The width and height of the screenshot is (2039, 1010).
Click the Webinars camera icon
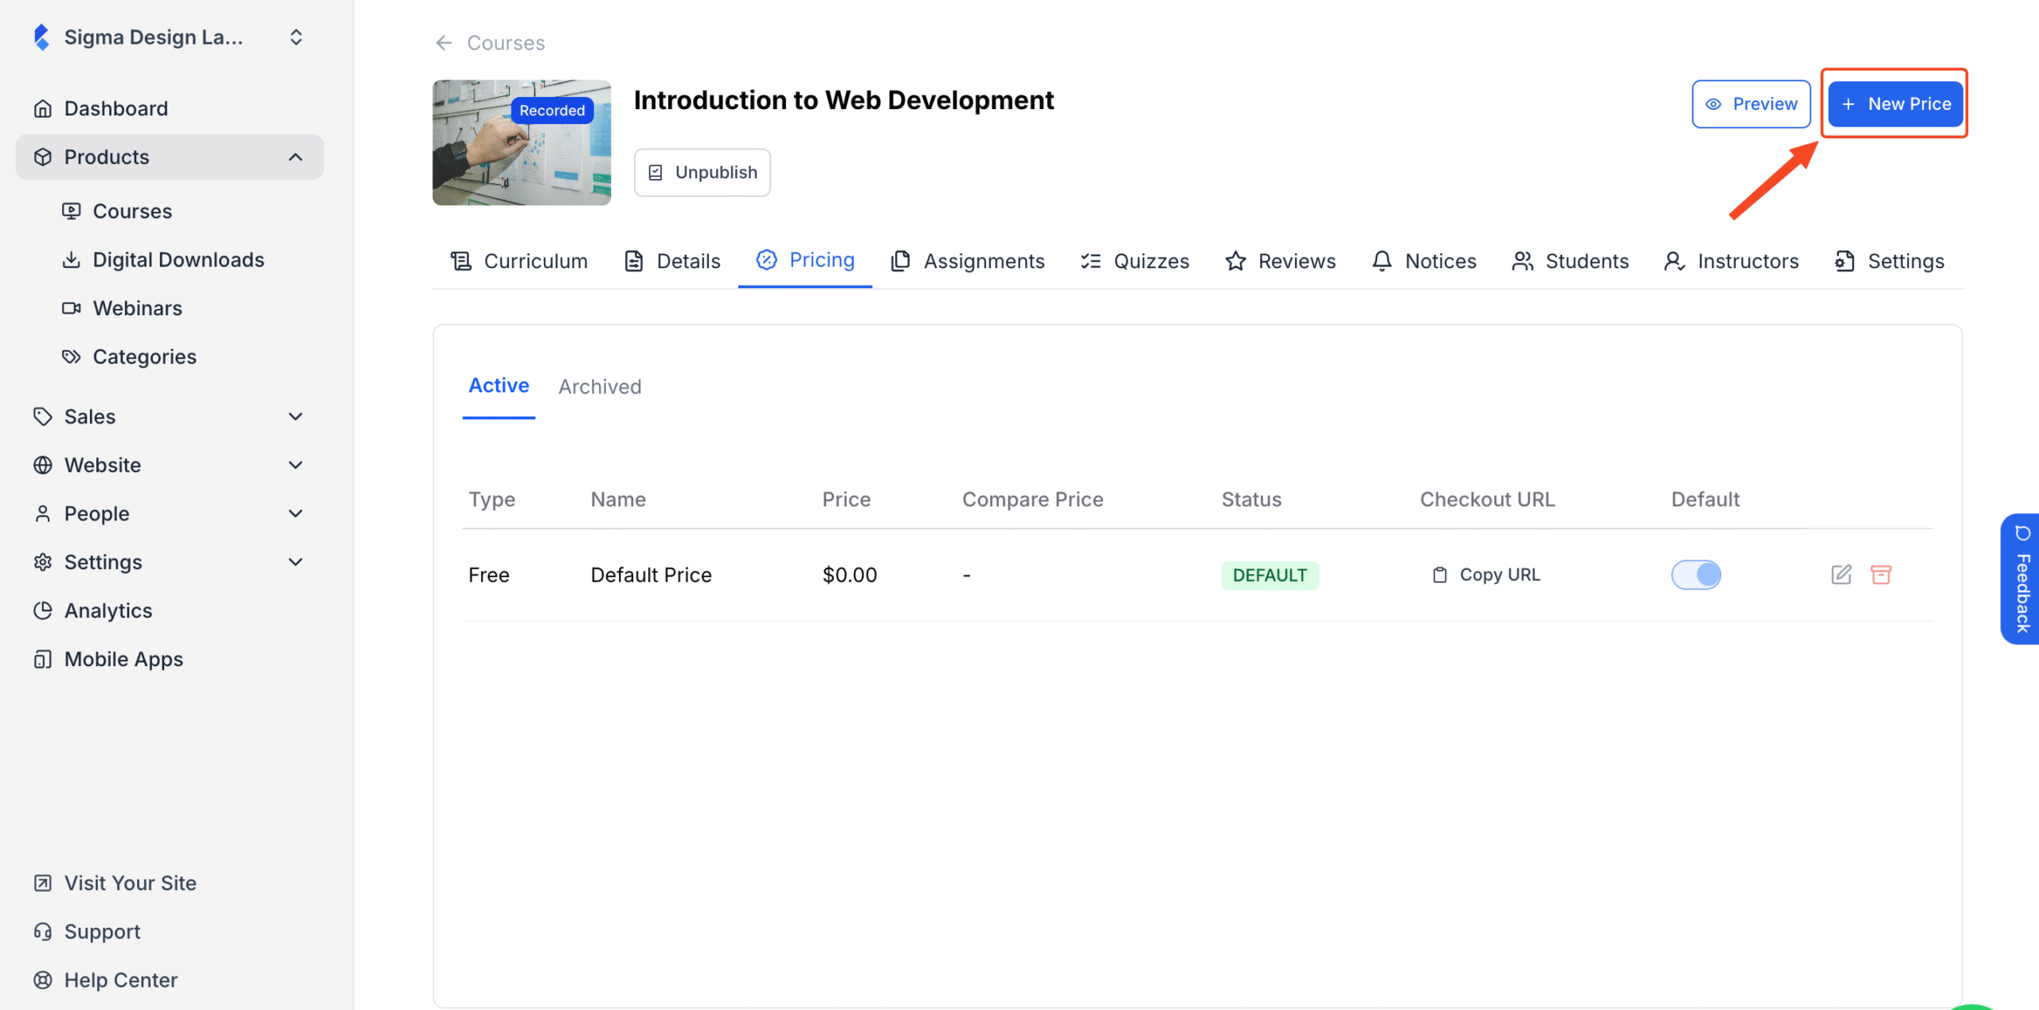[x=72, y=308]
